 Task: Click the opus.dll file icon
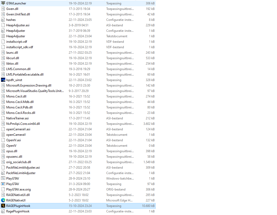point(3,151)
